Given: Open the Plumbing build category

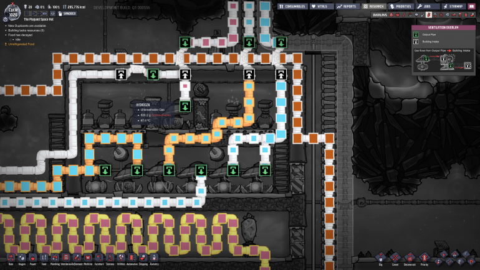Looking at the screenshot, I should [55, 259].
